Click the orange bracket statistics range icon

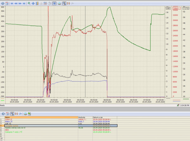[68, 3]
